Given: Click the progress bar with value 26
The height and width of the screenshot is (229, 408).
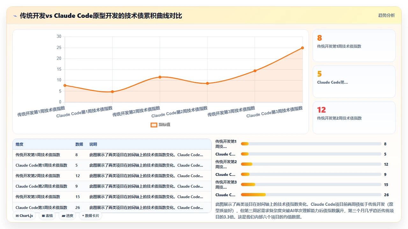Looking at the screenshot, I should (x=311, y=195).
